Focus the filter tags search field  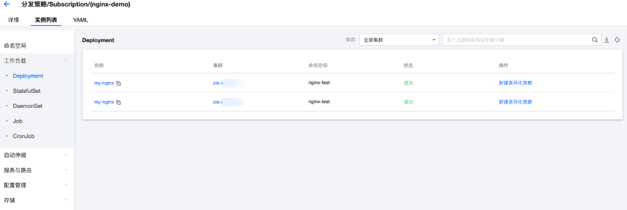(516, 40)
